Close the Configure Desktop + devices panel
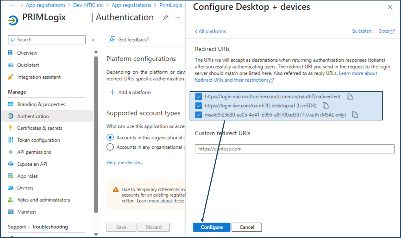This screenshot has width=401, height=238. [390, 7]
